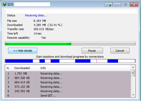Click the connections list scrollbar thumb
141x101 pixels.
[133, 73]
